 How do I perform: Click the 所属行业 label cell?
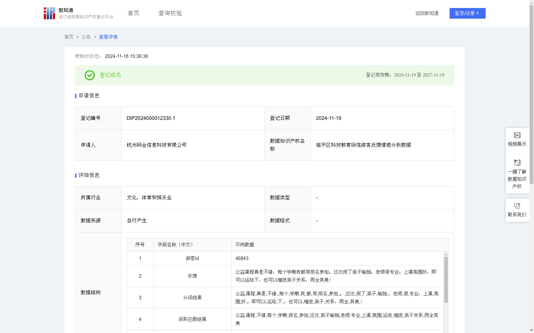click(x=98, y=198)
